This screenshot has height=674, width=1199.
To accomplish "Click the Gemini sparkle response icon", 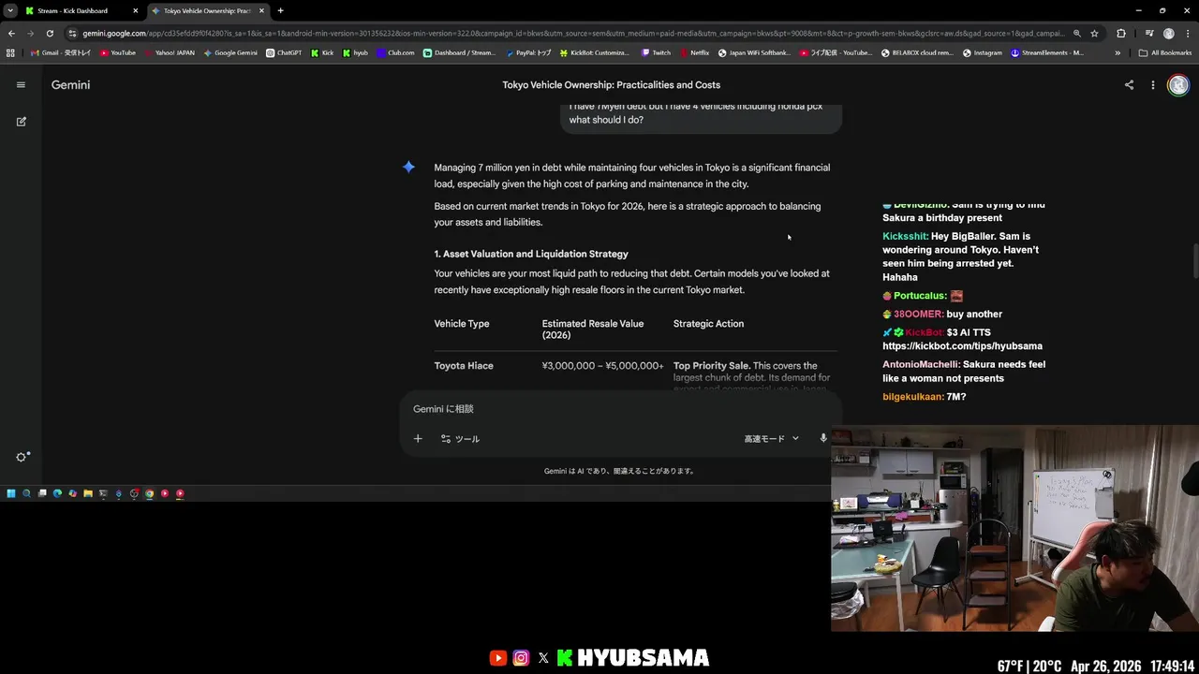I will [408, 168].
